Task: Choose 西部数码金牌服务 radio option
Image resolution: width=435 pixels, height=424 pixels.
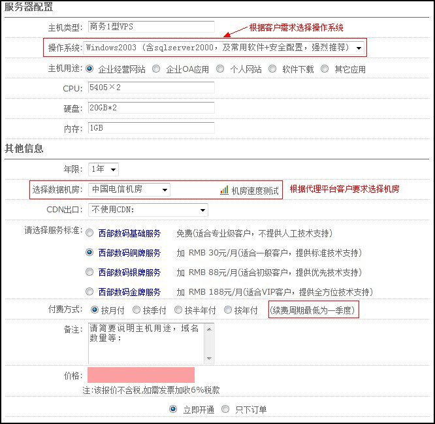Action: point(90,291)
